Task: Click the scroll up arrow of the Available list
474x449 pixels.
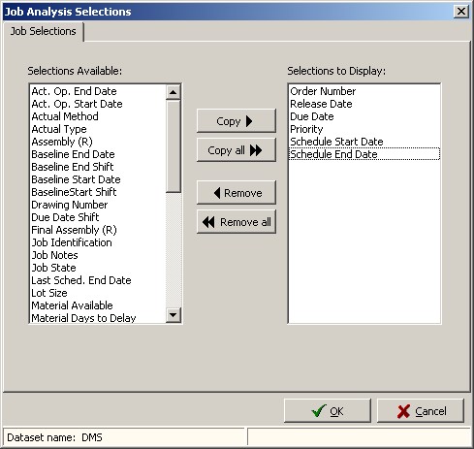Action: click(x=174, y=92)
